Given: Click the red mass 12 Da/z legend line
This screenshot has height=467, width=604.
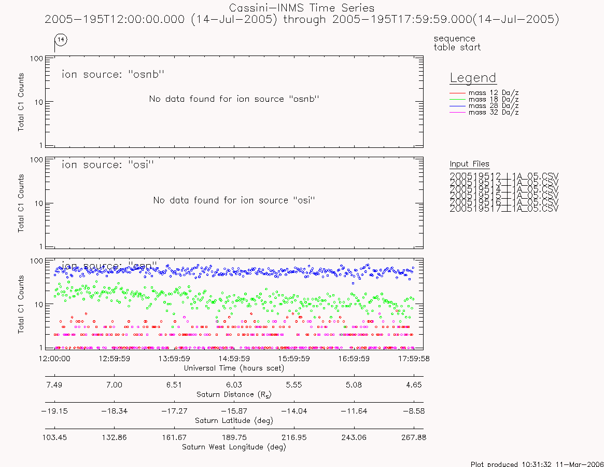Looking at the screenshot, I should pyautogui.click(x=458, y=93).
